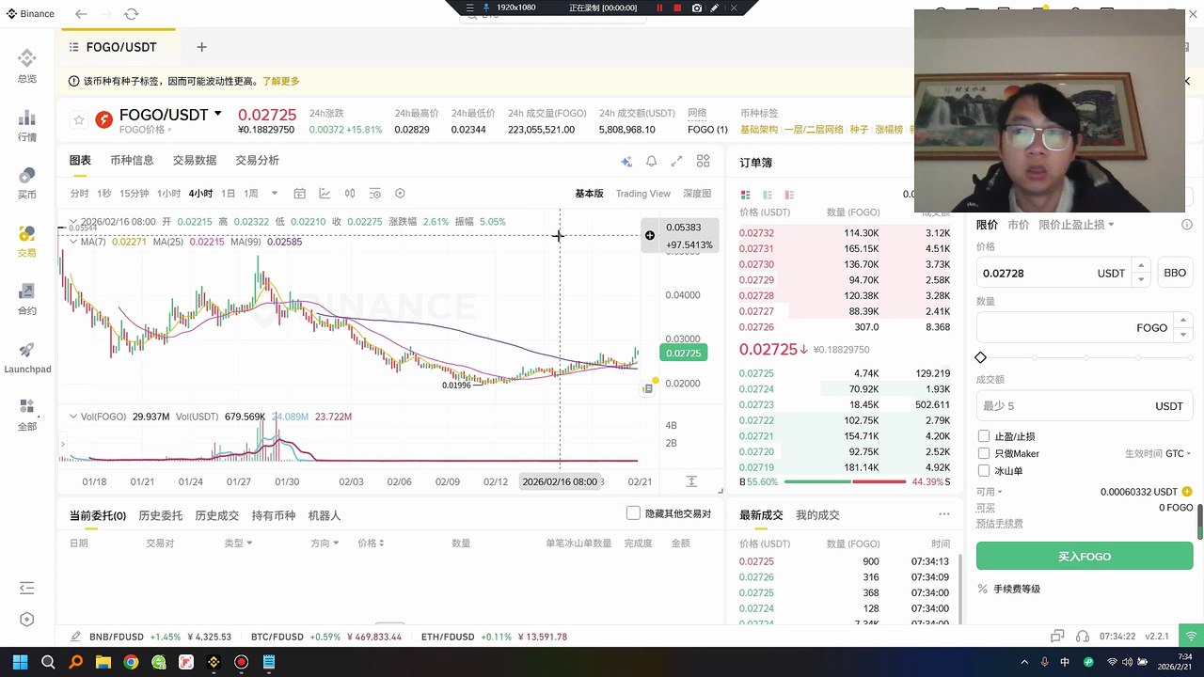Switch to the 币种信息 tab
The image size is (1204, 677).
pyautogui.click(x=132, y=160)
